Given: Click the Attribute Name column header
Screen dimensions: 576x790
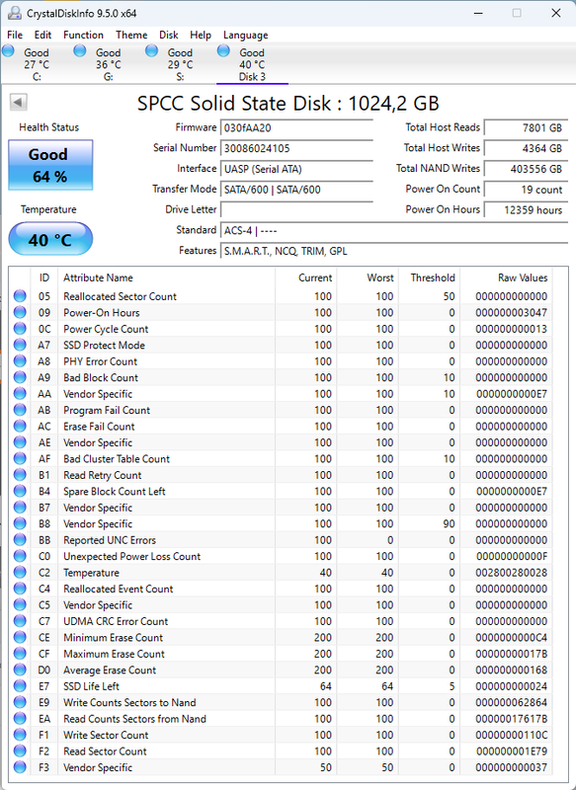Looking at the screenshot, I should pyautogui.click(x=167, y=277).
